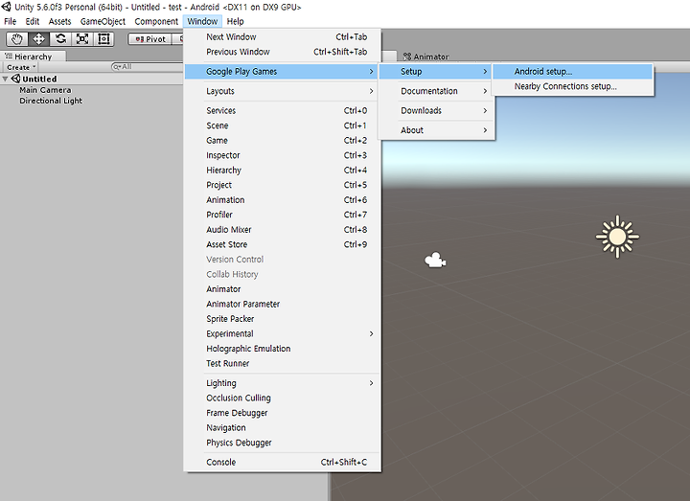Image resolution: width=690 pixels, height=501 pixels.
Task: Open the Navigation window entry
Action: (x=282, y=428)
